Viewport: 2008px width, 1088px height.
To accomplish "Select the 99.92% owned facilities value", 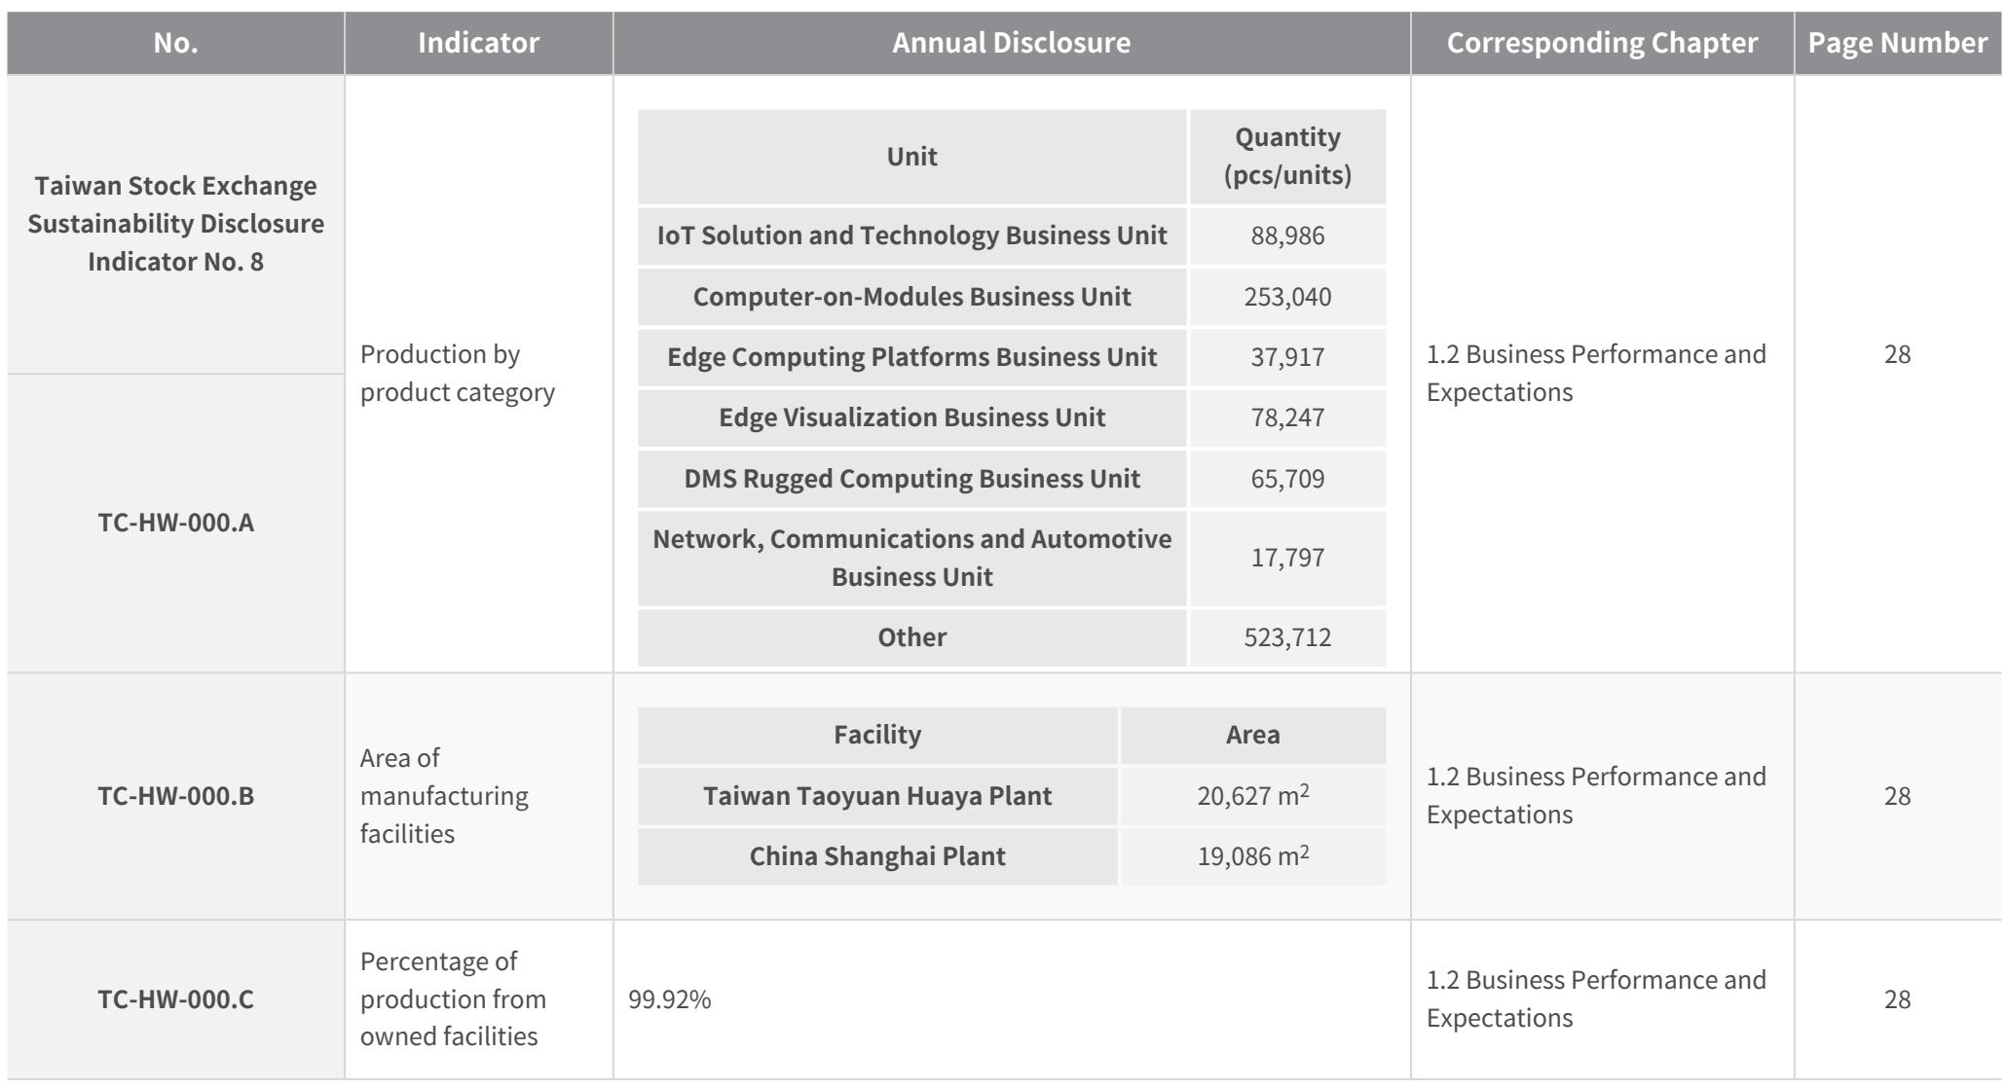I will coord(670,999).
